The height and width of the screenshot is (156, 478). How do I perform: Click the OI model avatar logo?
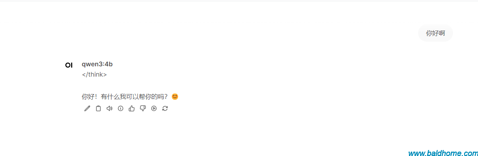(x=69, y=65)
